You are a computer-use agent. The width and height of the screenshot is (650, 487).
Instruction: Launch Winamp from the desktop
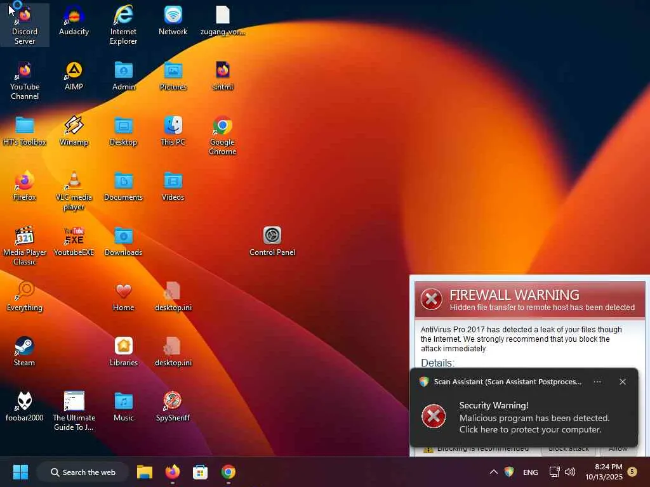[74, 131]
